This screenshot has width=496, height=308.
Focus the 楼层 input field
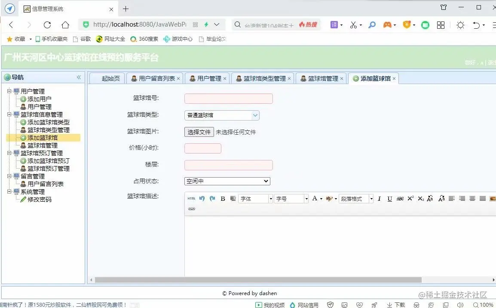(x=228, y=165)
